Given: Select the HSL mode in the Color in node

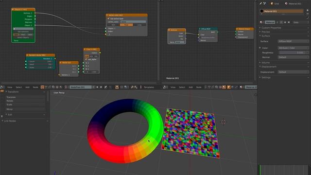Looking at the screenshot, I should 96,56.
